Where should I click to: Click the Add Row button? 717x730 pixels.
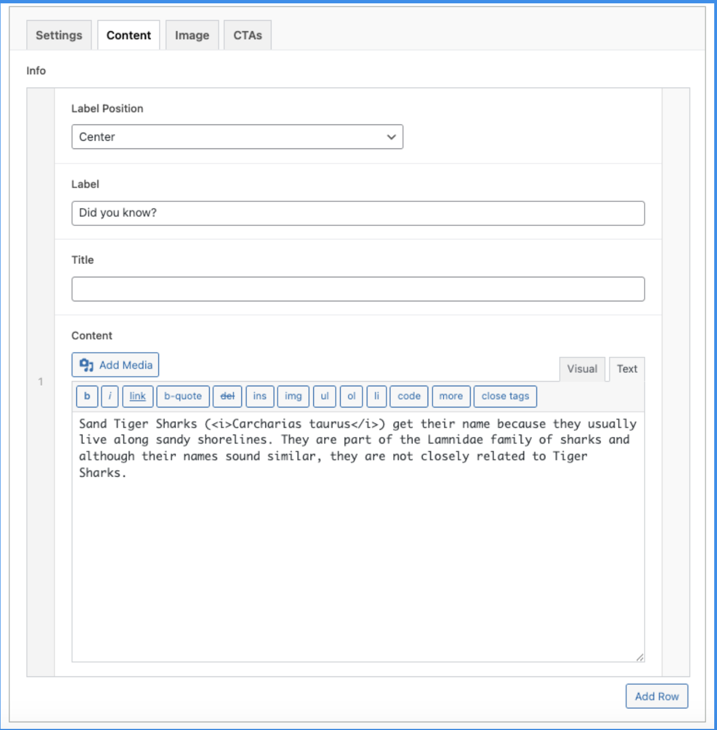coord(657,697)
